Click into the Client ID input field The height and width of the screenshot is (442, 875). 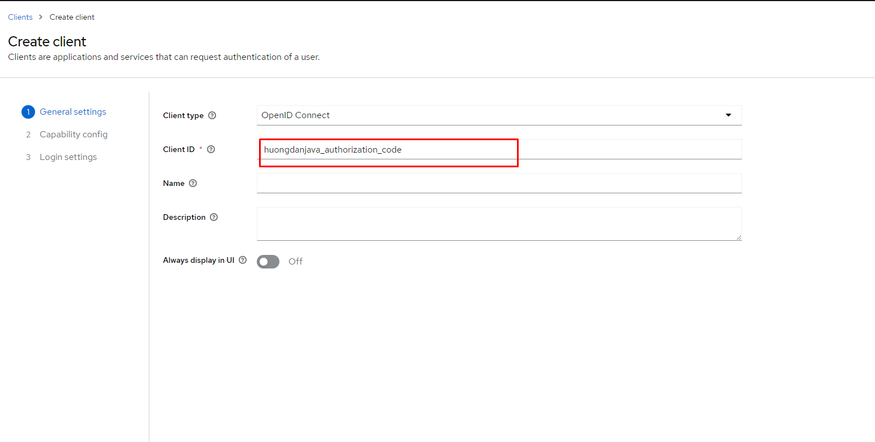click(499, 149)
